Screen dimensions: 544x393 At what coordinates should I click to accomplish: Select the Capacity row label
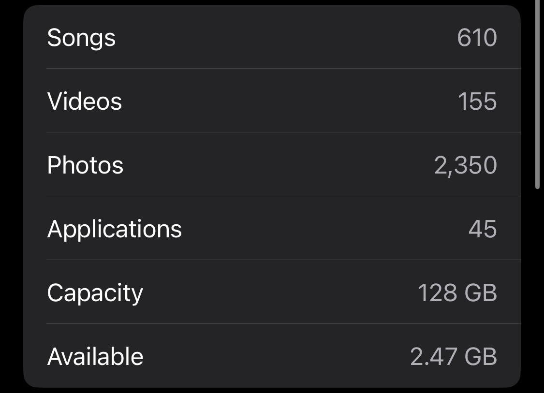[95, 293]
